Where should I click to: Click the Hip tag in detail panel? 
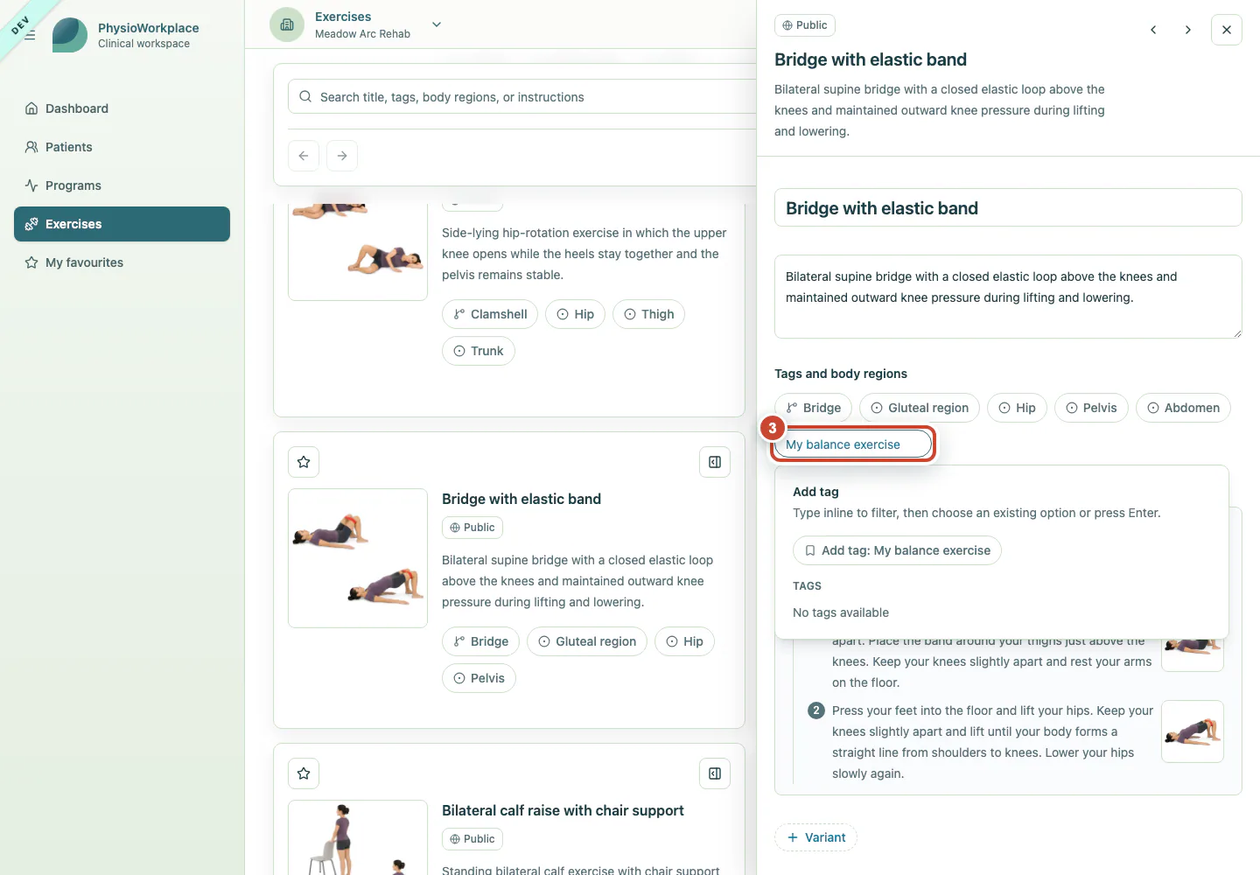(1017, 408)
